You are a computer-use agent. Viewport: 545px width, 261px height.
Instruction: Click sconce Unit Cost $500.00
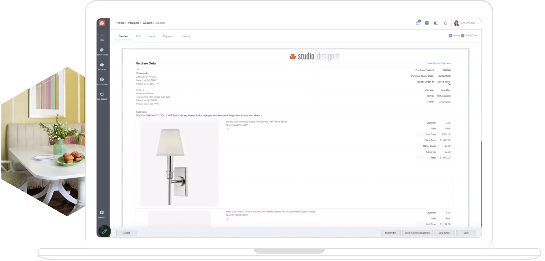tap(446, 135)
